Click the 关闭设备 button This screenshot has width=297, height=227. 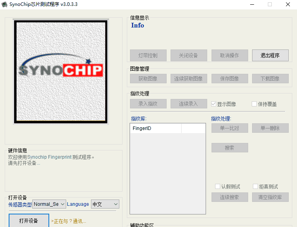coord(189,55)
